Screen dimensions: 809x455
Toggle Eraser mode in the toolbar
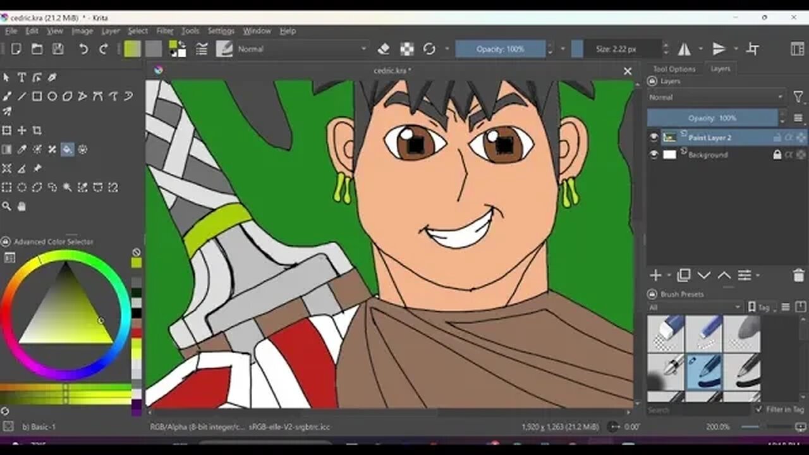pos(384,49)
